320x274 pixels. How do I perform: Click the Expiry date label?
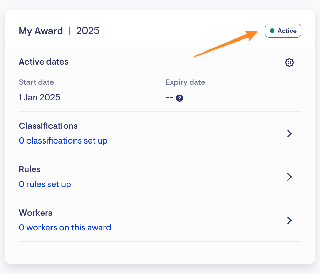tap(185, 82)
